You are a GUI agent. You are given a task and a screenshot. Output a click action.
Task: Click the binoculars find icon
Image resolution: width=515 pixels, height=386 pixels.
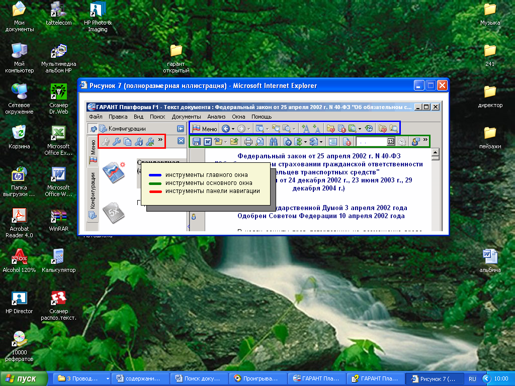(x=273, y=141)
